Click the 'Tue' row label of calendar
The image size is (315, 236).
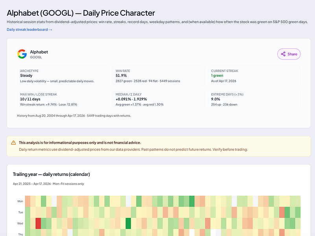[21, 212]
